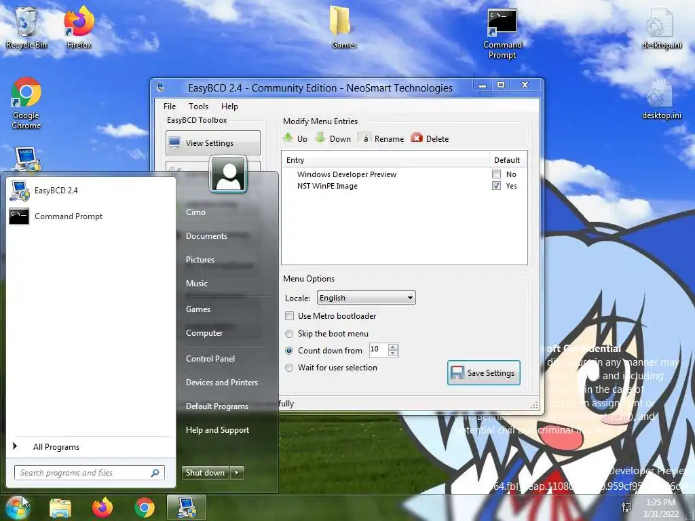Select Skip the boot menu option
Screen dimensions: 695x521
[289, 334]
